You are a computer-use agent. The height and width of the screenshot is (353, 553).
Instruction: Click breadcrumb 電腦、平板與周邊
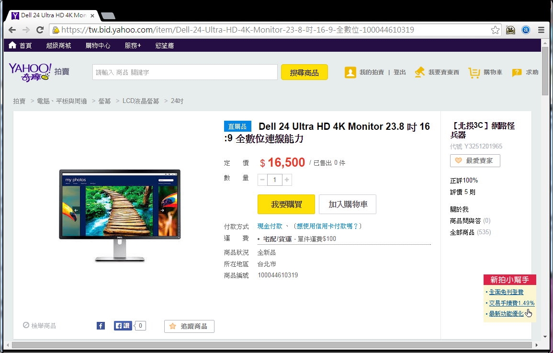coord(62,101)
